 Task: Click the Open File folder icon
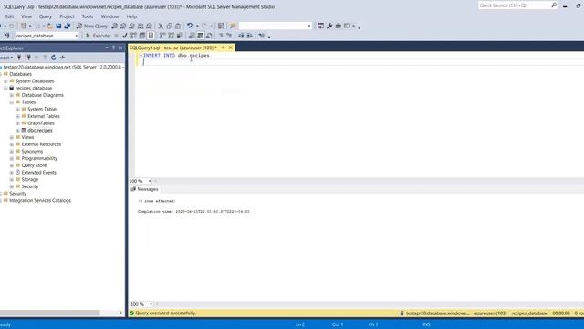tap(50, 26)
